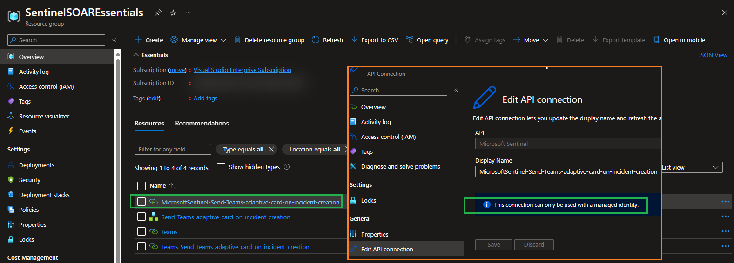
Task: Click Create in the toolbar
Action: (148, 40)
